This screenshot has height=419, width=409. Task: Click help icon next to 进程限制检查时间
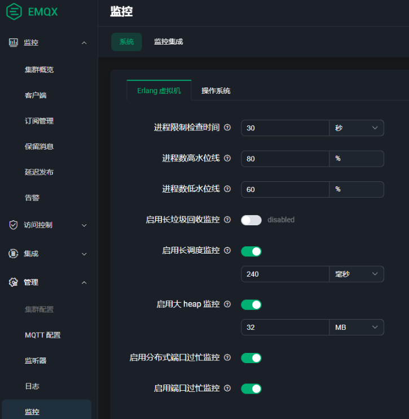point(227,128)
